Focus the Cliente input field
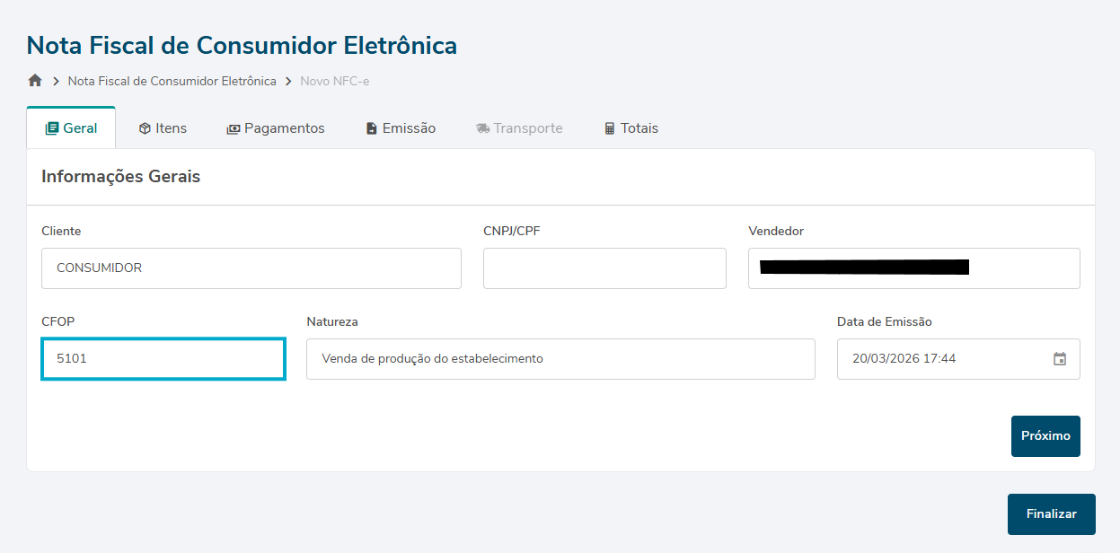 (251, 268)
